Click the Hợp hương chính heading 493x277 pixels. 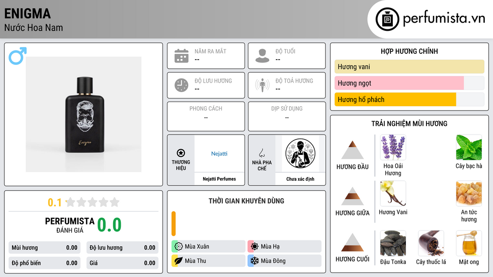click(x=409, y=51)
